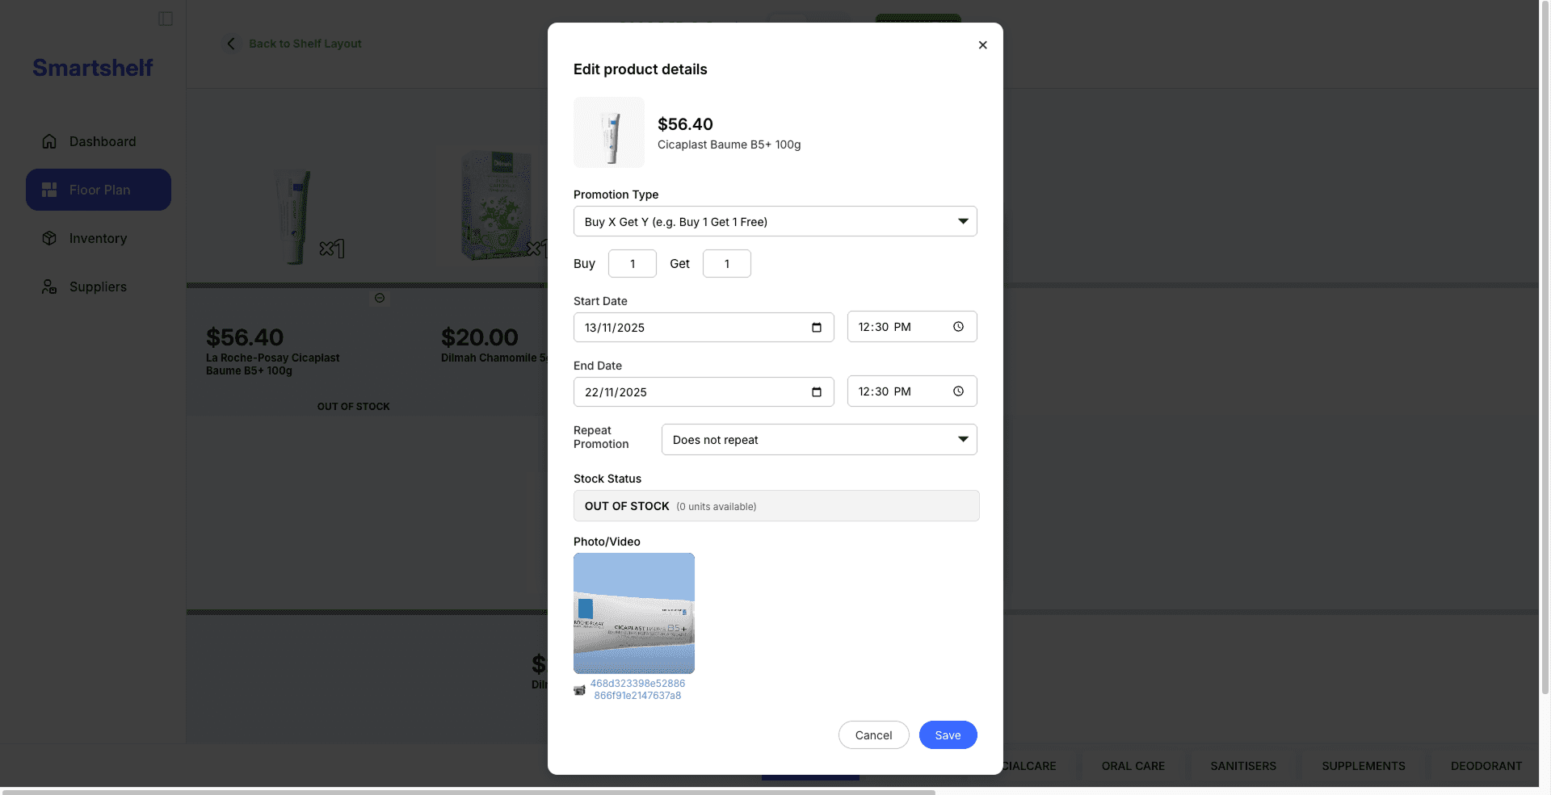The image size is (1551, 795).
Task: Click the camera icon beside the file name
Action: pyautogui.click(x=579, y=690)
